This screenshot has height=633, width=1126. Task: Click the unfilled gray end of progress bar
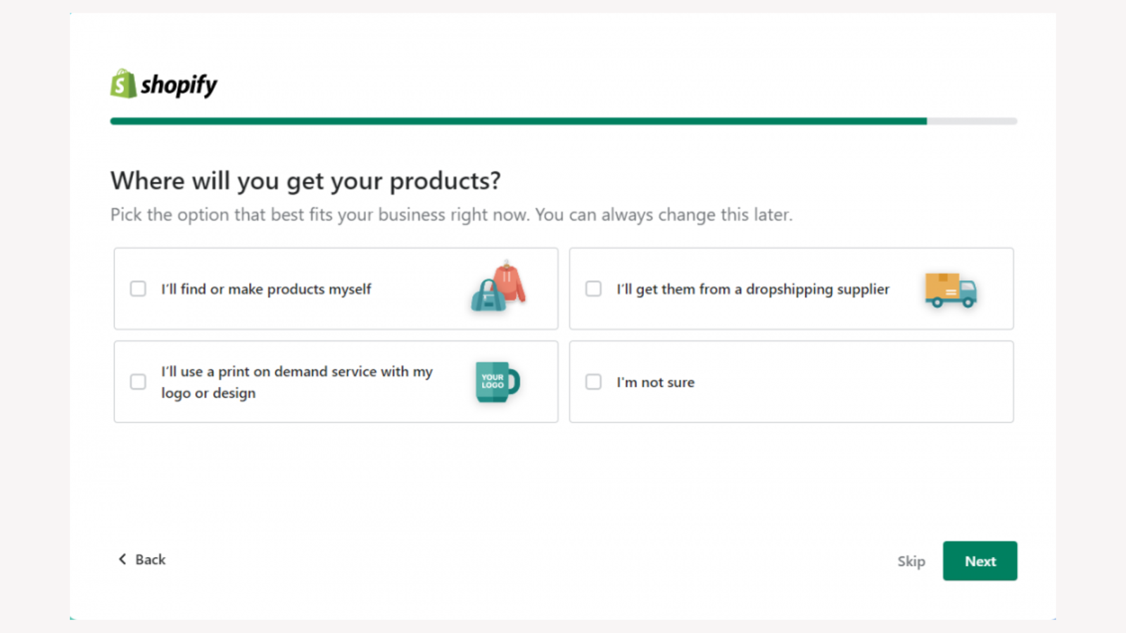[972, 121]
